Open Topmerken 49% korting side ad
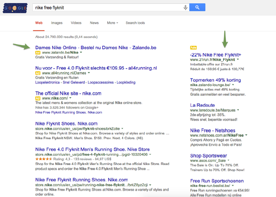The height and width of the screenshot is (197, 276). pos(215,80)
